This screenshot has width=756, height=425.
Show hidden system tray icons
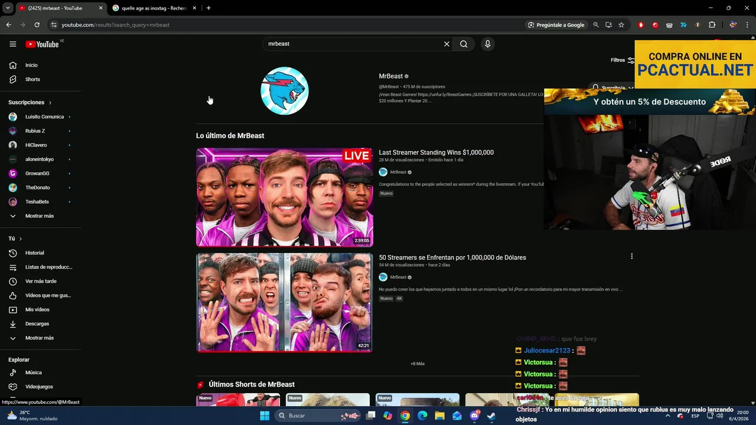coord(668,416)
